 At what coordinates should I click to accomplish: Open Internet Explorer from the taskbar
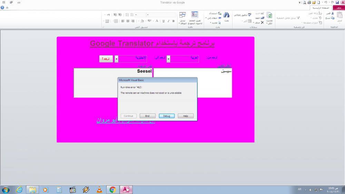click(19, 190)
